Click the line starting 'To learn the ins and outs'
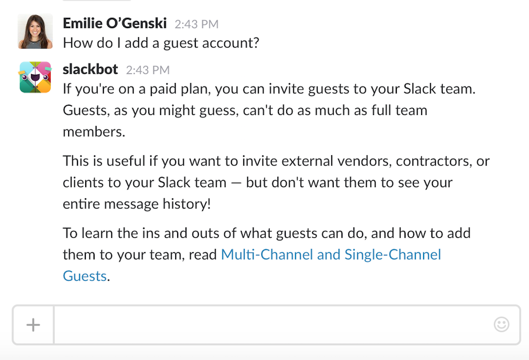Image resolution: width=529 pixels, height=360 pixels. pos(267,233)
